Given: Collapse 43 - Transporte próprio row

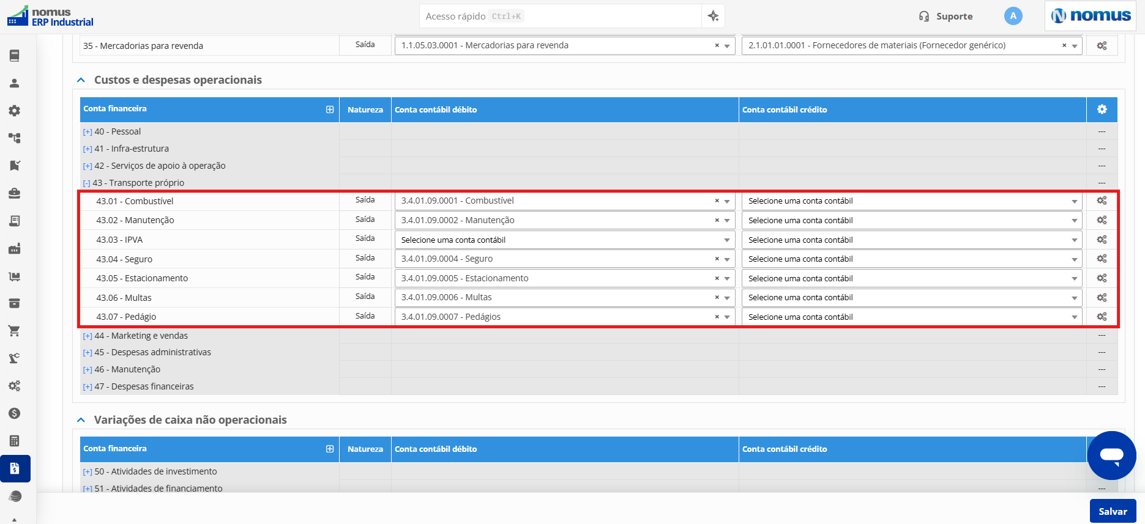Looking at the screenshot, I should (86, 183).
